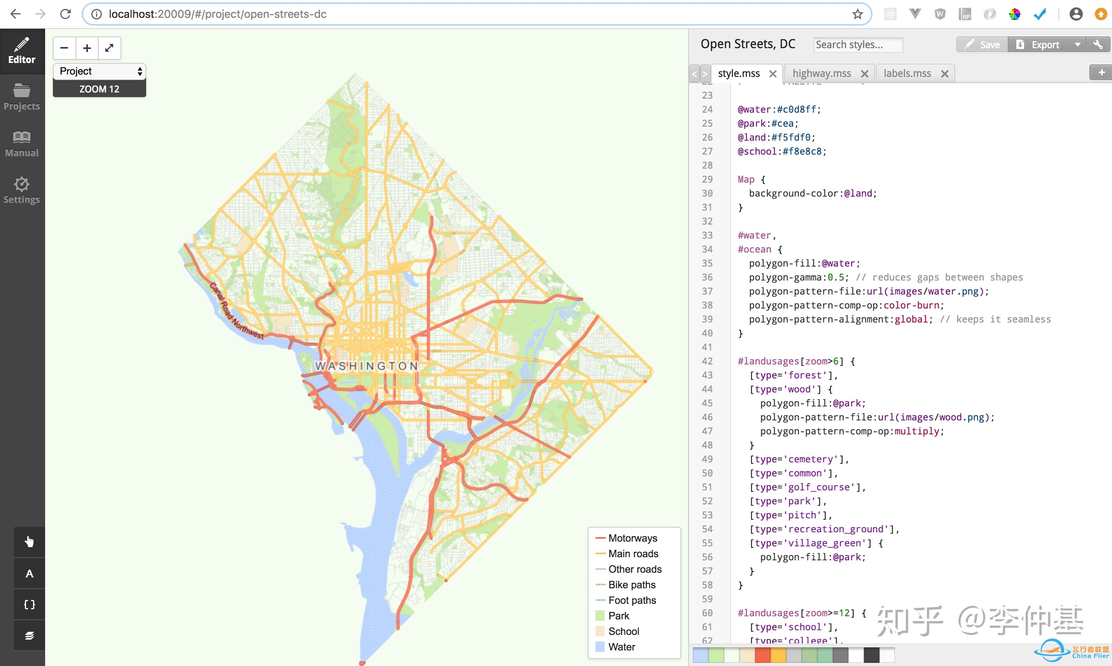Open the Settings gear panel
This screenshot has height=666, width=1112.
point(22,190)
